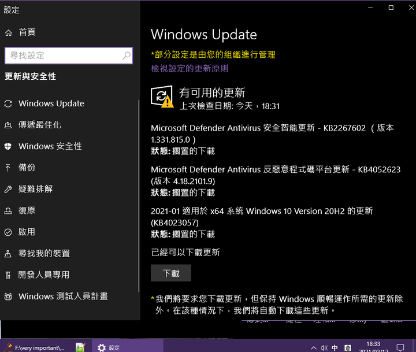This screenshot has height=352, width=416.
Task: Click the KB4052623 update entry text
Action: (276, 175)
